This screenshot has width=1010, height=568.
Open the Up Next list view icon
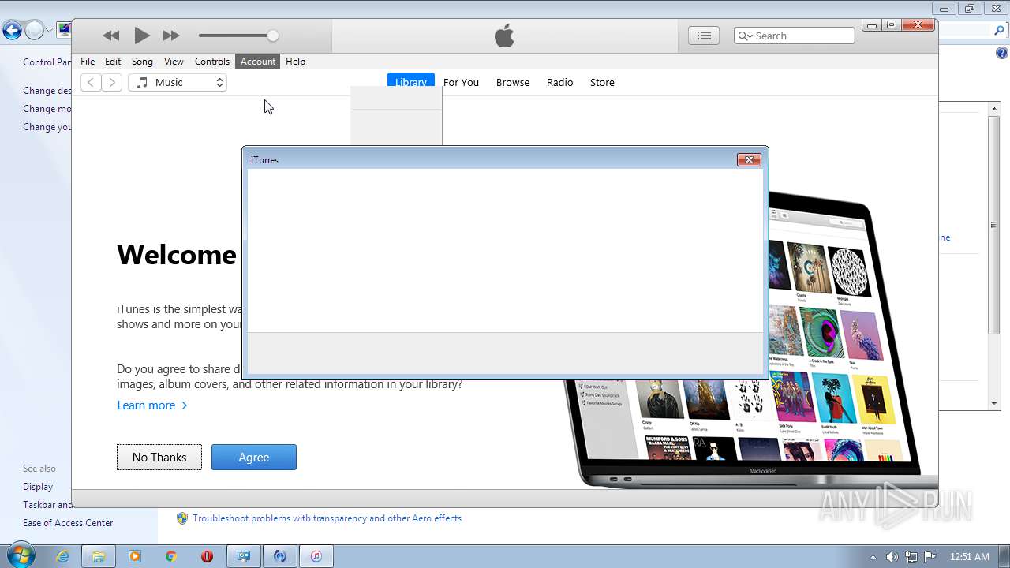coord(704,35)
